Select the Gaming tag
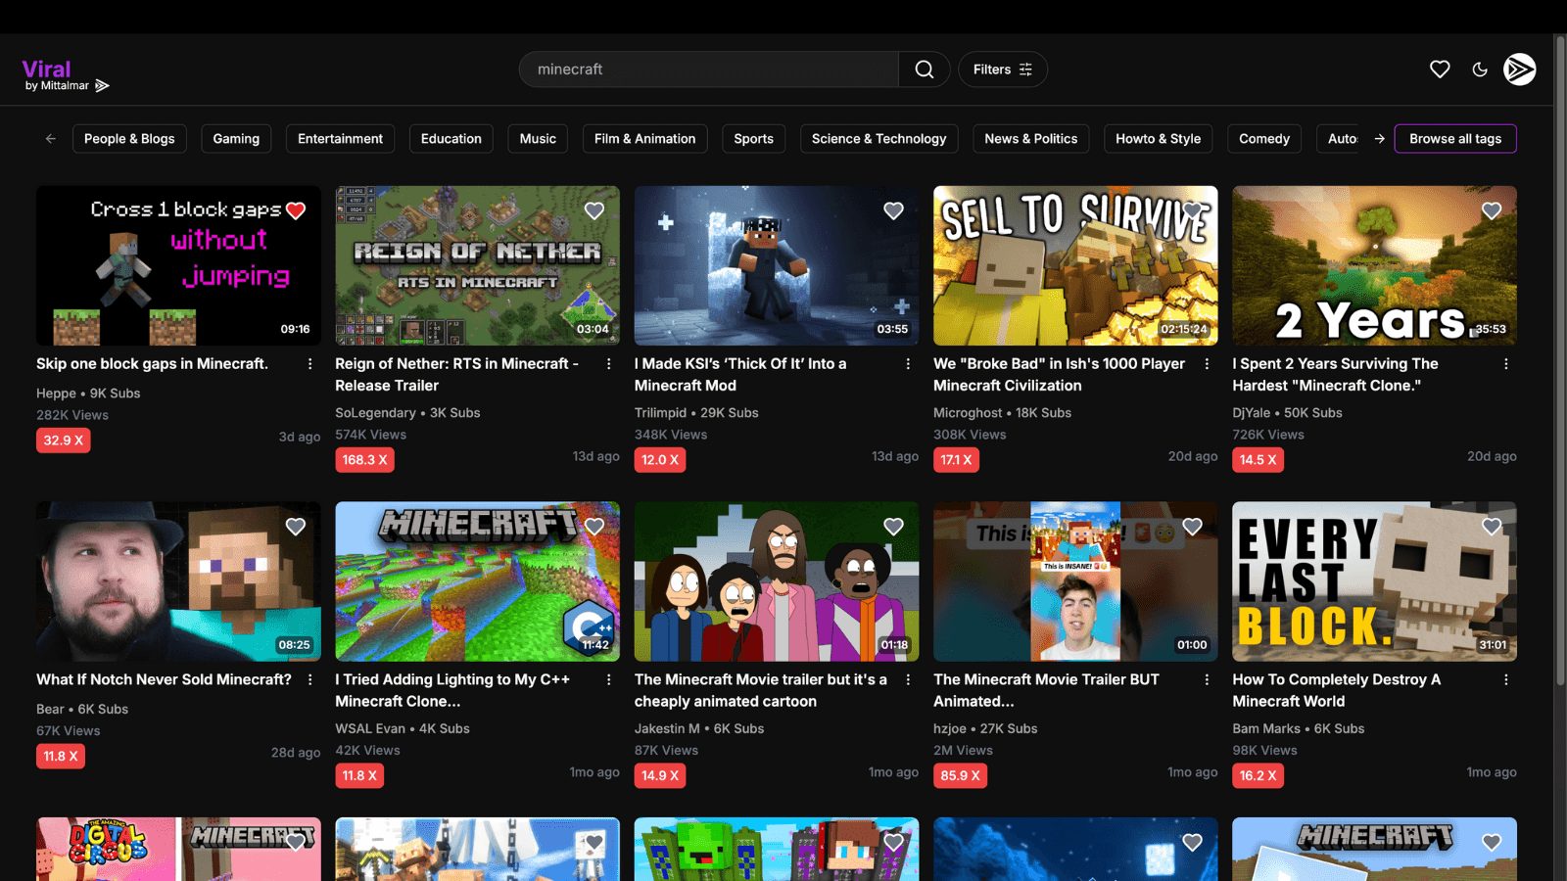The width and height of the screenshot is (1567, 881). click(x=236, y=139)
